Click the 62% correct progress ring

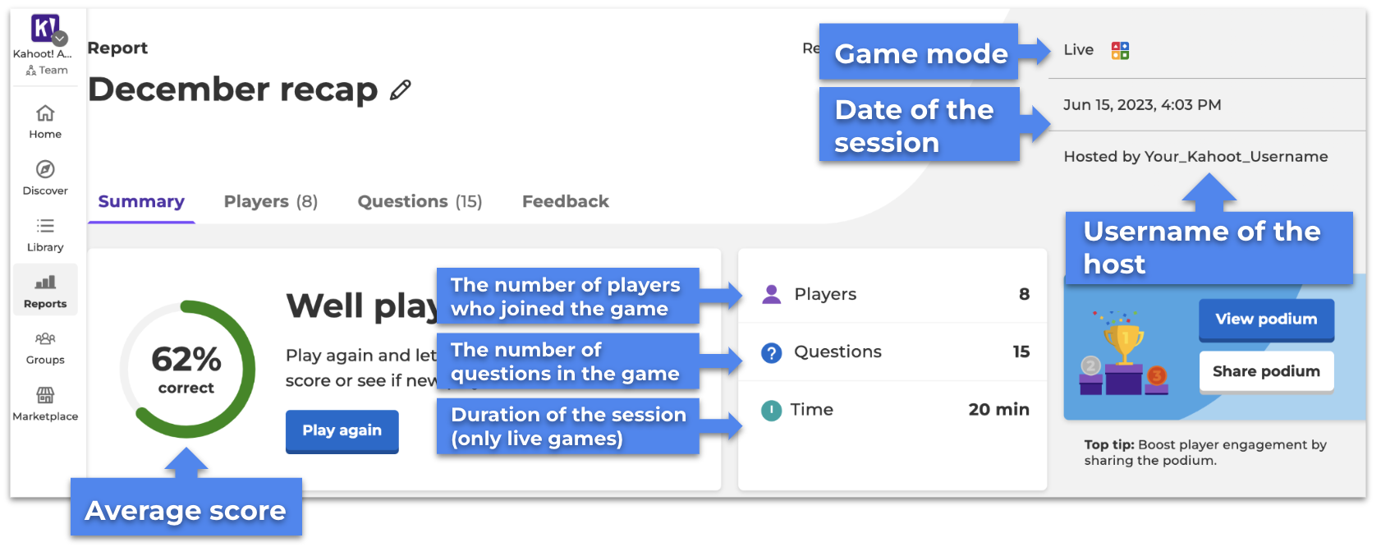[187, 370]
